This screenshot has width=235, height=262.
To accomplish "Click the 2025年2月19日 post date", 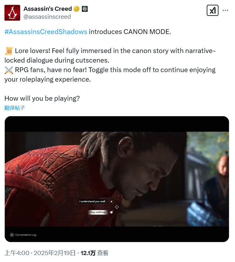I will 55,253.
